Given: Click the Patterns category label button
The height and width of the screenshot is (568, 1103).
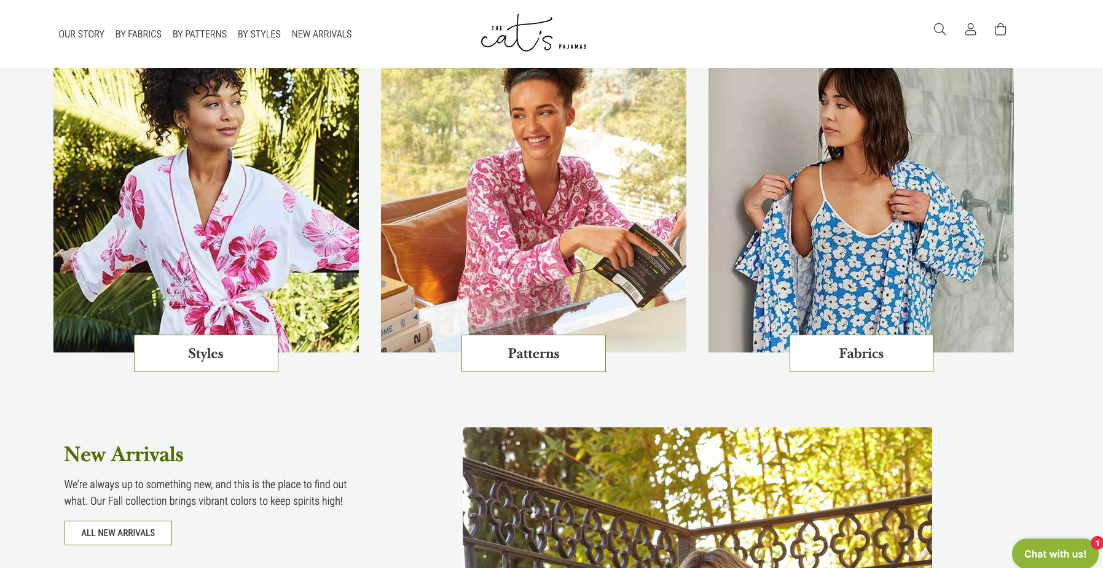Looking at the screenshot, I should (x=533, y=353).
